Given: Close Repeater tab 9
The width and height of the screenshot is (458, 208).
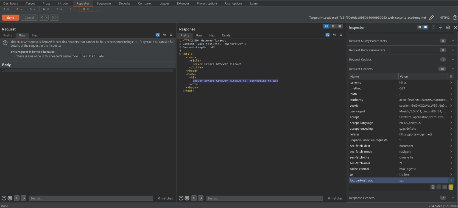Looking at the screenshot, I should pos(88,9).
